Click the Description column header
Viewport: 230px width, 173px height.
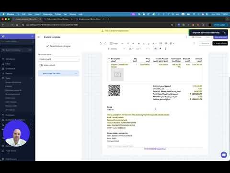(115, 59)
